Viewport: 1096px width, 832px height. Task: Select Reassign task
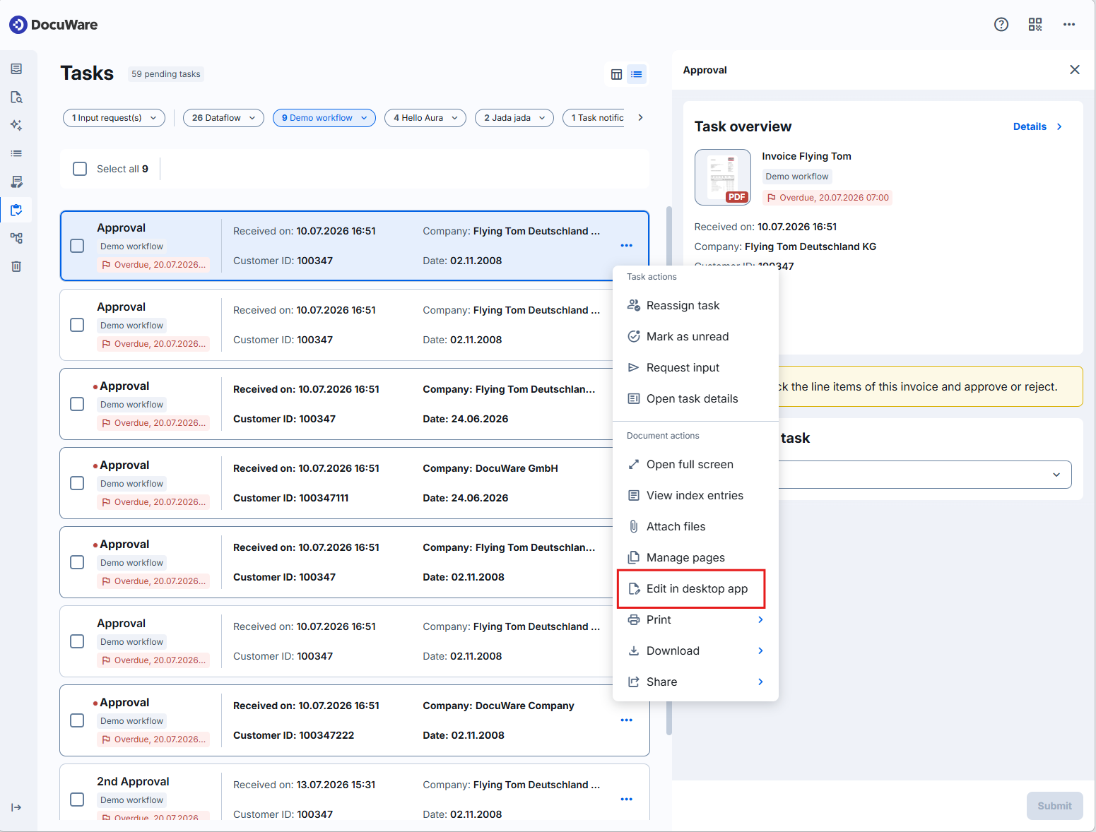pos(695,306)
